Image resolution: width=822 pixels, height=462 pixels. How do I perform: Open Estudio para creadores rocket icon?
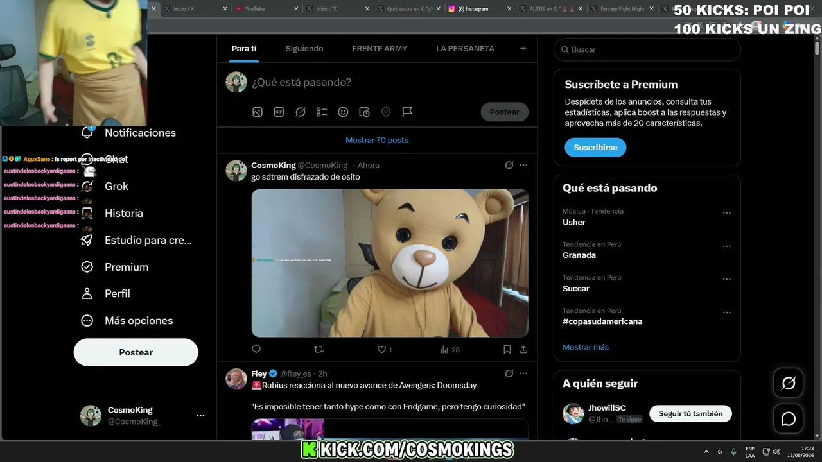point(87,240)
